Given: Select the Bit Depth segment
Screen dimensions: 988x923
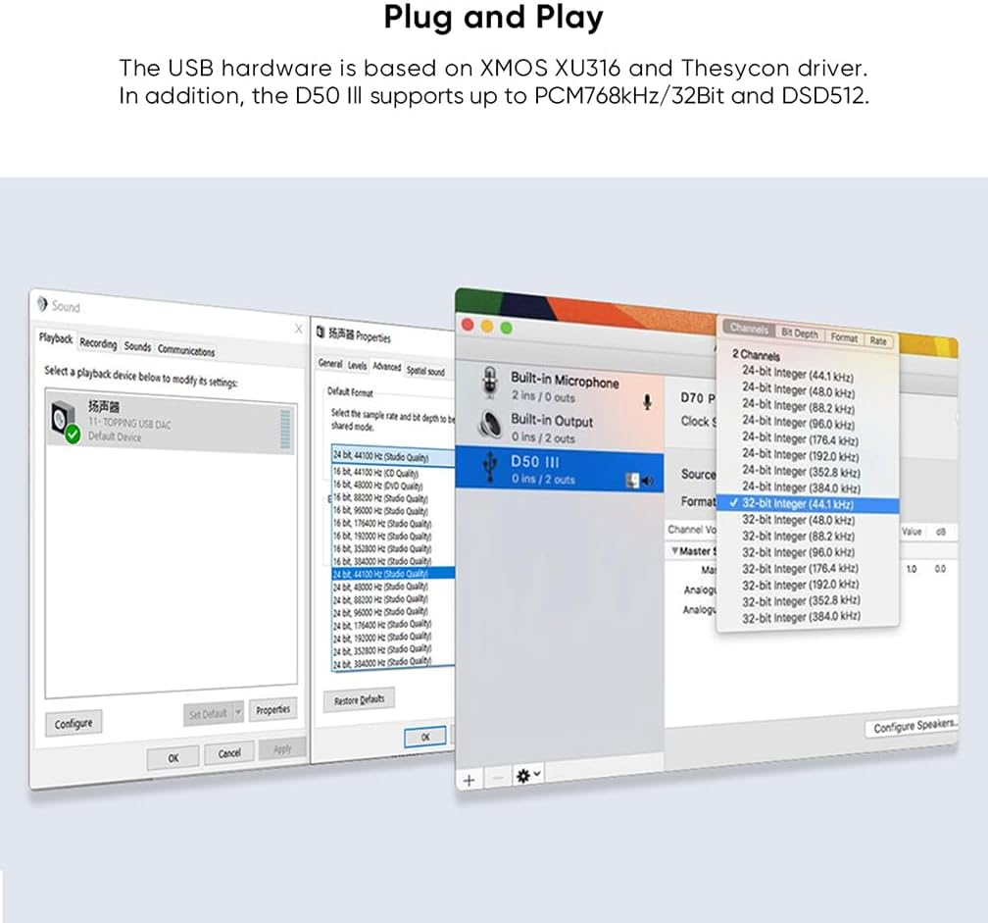Looking at the screenshot, I should click(x=800, y=334).
